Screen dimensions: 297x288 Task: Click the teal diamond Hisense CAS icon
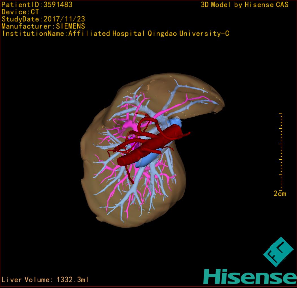278,252
